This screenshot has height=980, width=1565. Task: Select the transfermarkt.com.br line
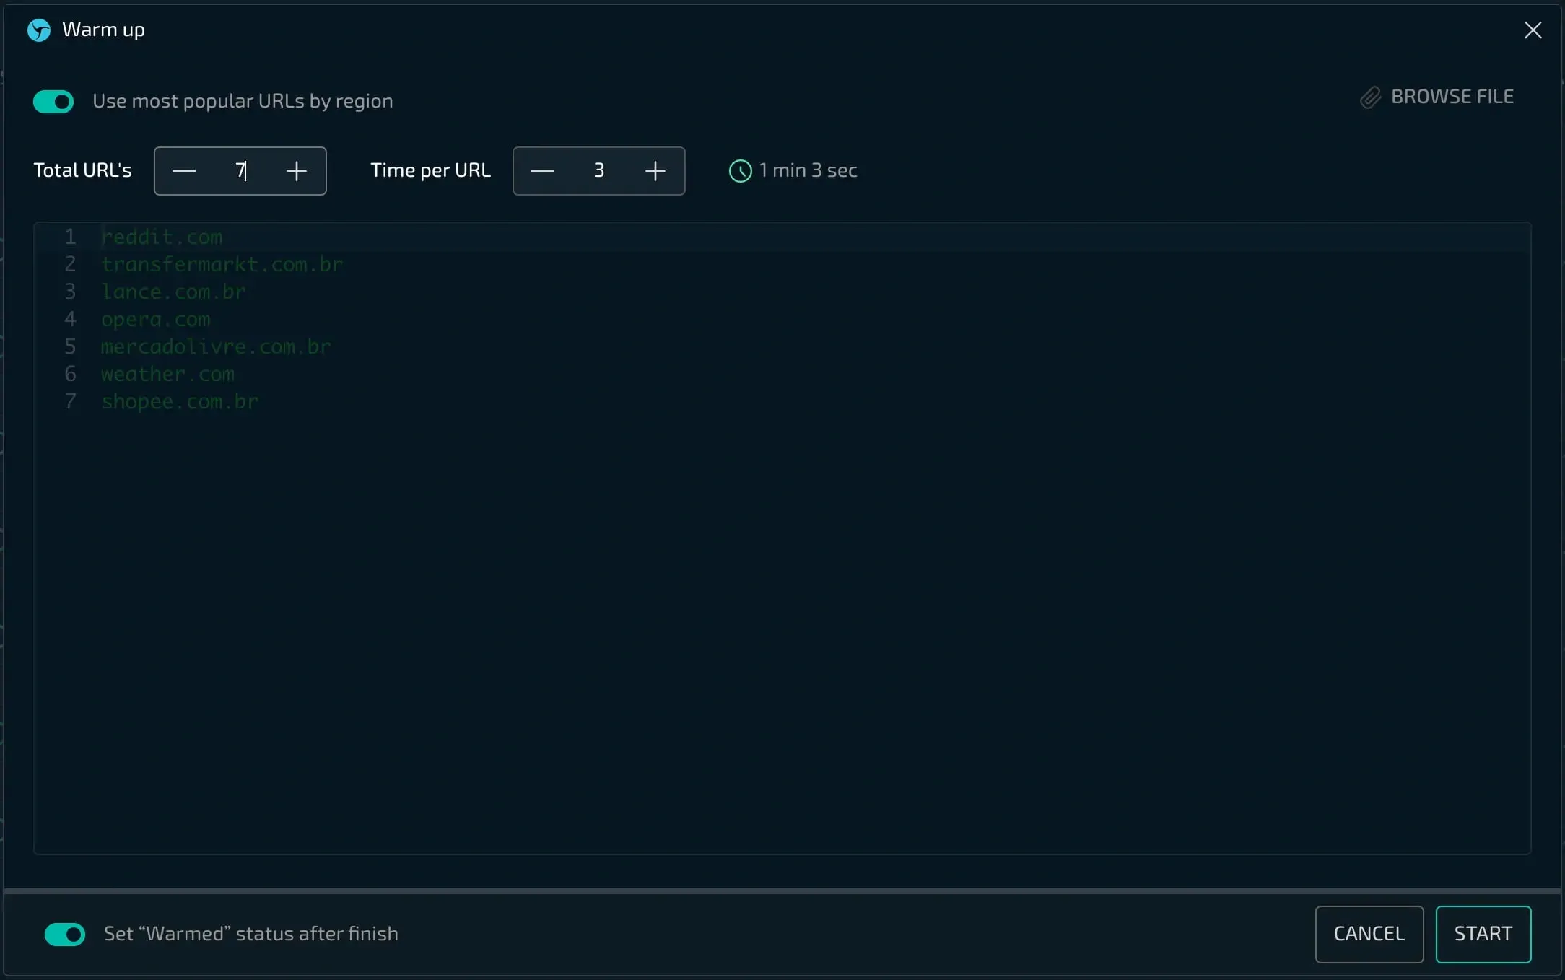tap(222, 265)
